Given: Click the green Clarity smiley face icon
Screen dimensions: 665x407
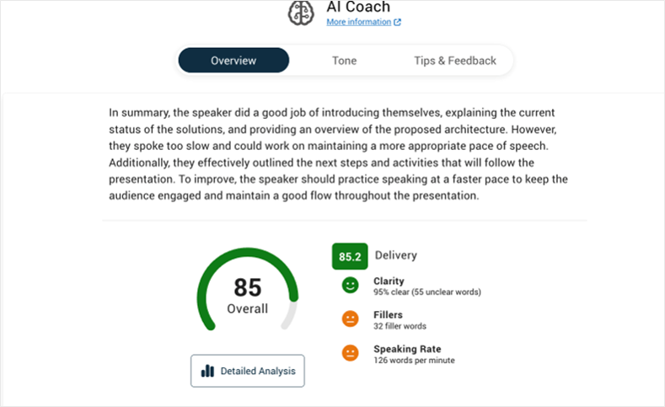Looking at the screenshot, I should tap(350, 286).
